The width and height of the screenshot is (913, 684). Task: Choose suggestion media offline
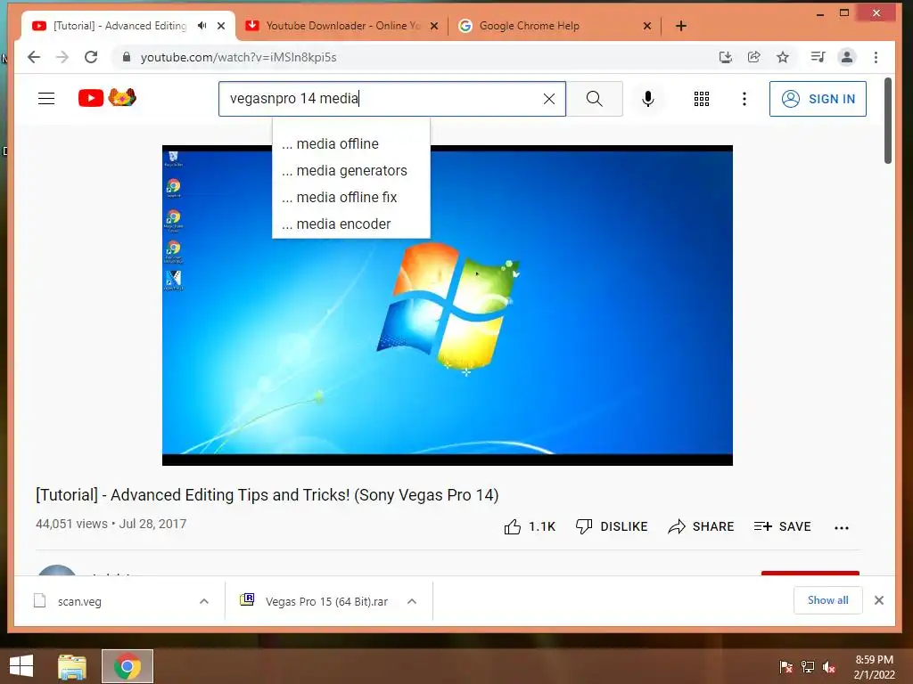point(351,143)
